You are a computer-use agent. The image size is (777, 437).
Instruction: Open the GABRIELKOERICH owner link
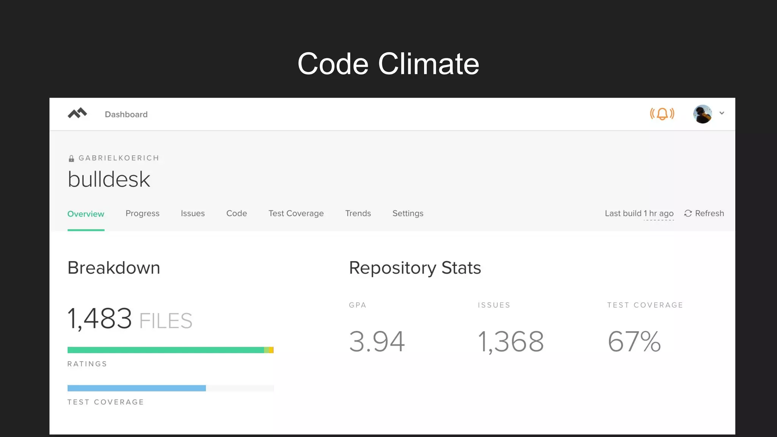click(119, 158)
